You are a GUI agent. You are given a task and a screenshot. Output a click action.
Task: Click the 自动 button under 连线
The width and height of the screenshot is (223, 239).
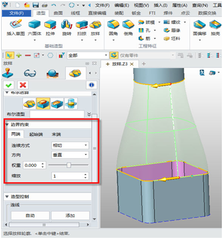pyautogui.click(x=30, y=216)
